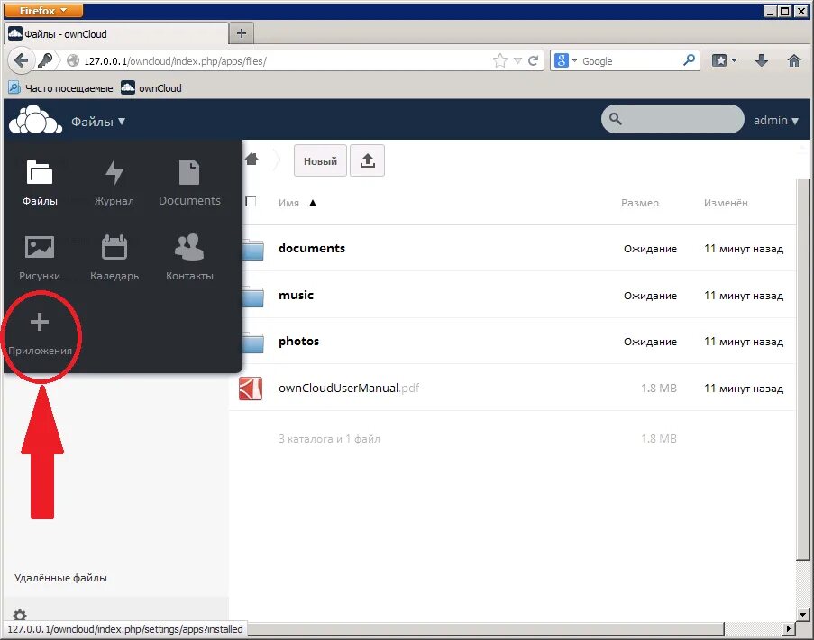Open the Рисунки pictures app
The height and width of the screenshot is (640, 814).
coord(40,257)
